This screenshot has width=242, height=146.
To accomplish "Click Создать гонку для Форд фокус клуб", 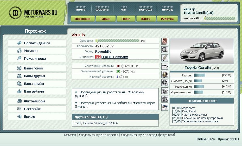I will 148,135.
